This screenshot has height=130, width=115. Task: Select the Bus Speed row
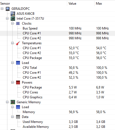[57, 28]
